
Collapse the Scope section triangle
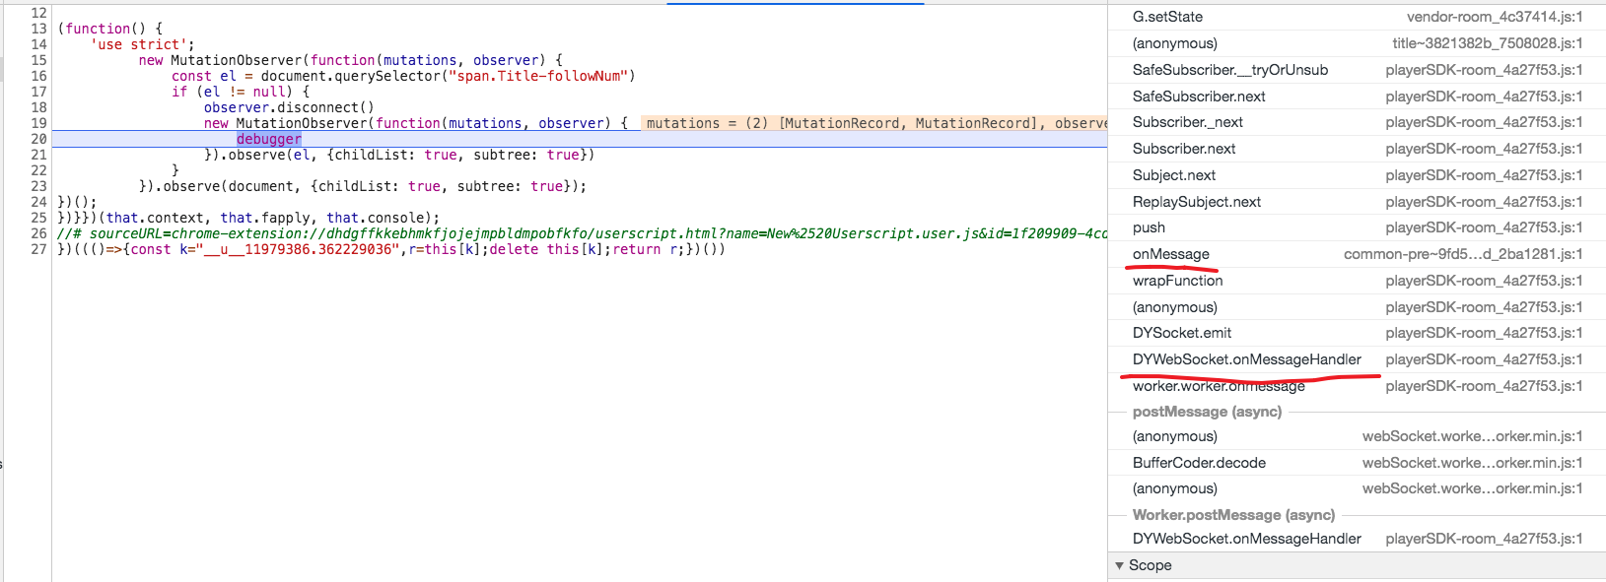coord(1119,565)
